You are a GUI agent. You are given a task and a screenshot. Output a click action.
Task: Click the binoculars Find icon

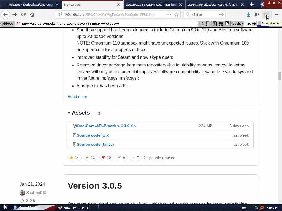coord(221,24)
